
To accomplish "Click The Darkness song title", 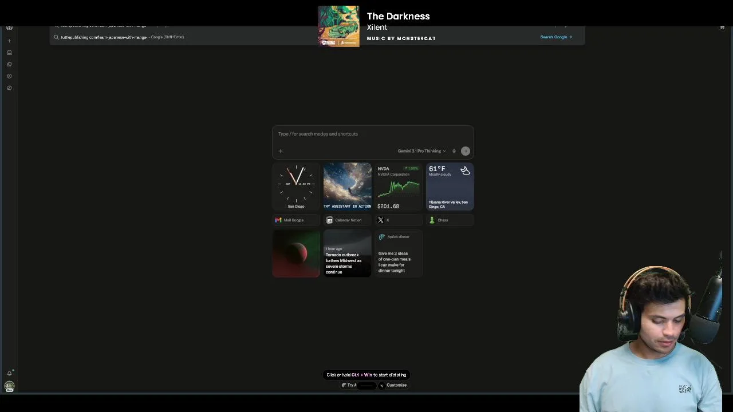I will 399,16.
